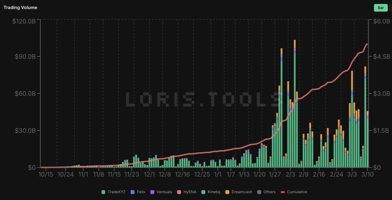
Task: Toggle the Others legend series
Action: [x=267, y=192]
